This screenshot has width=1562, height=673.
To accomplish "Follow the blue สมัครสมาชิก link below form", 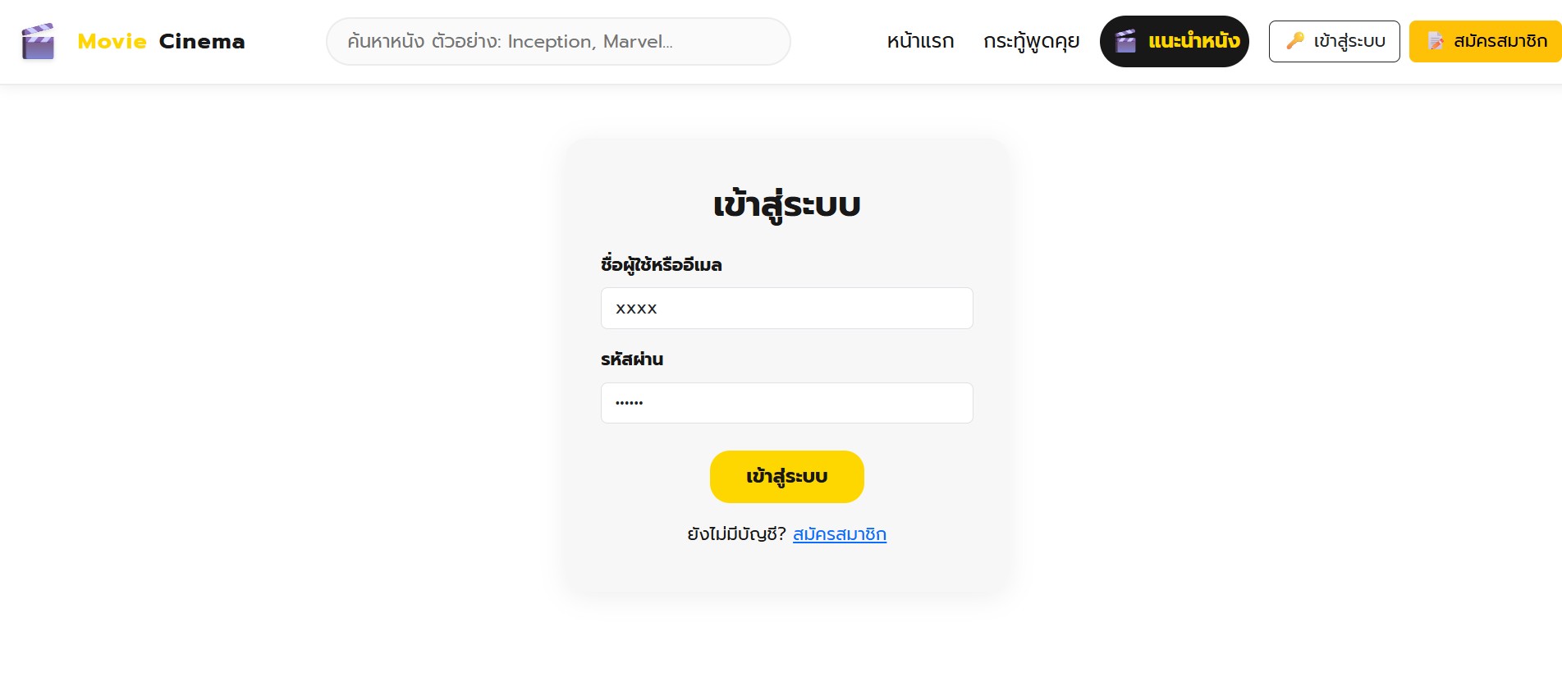I will (840, 534).
